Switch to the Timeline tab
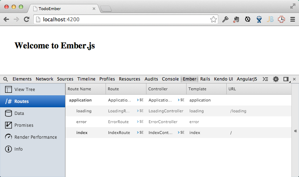Viewport: 299px width, 177px height. pos(86,79)
